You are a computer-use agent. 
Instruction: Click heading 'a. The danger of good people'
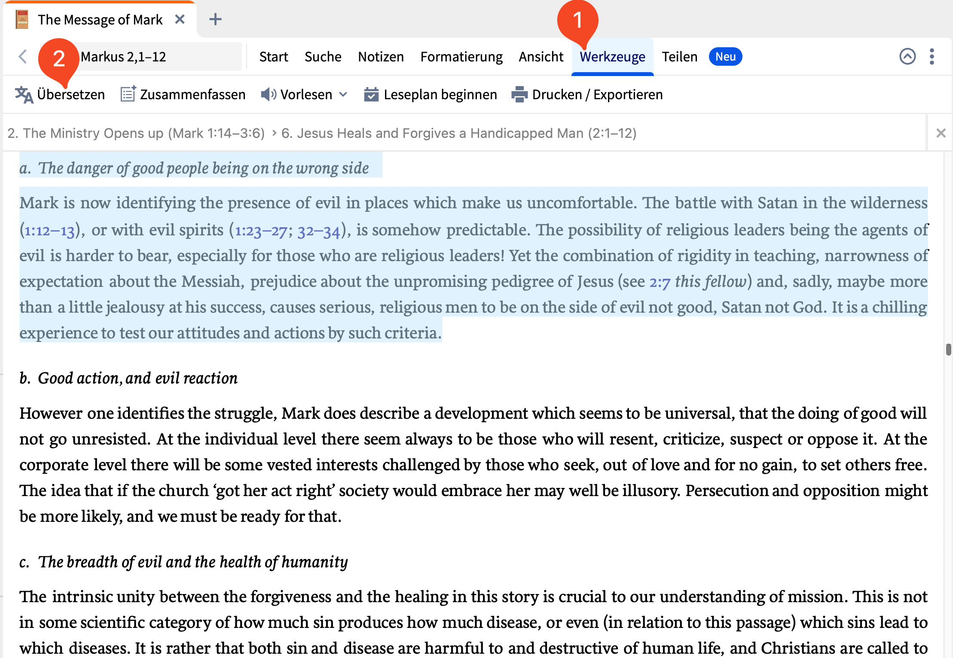tap(194, 168)
